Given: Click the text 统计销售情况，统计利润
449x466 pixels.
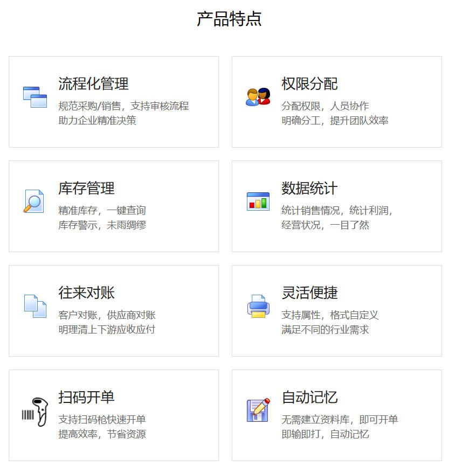Looking at the screenshot, I should [x=335, y=210].
